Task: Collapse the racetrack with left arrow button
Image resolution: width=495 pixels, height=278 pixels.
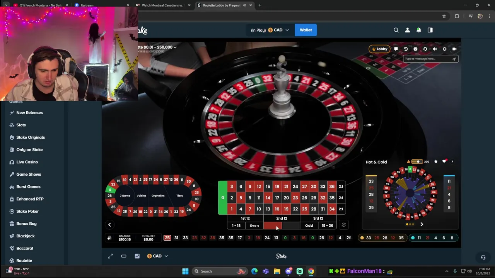Action: point(109,225)
